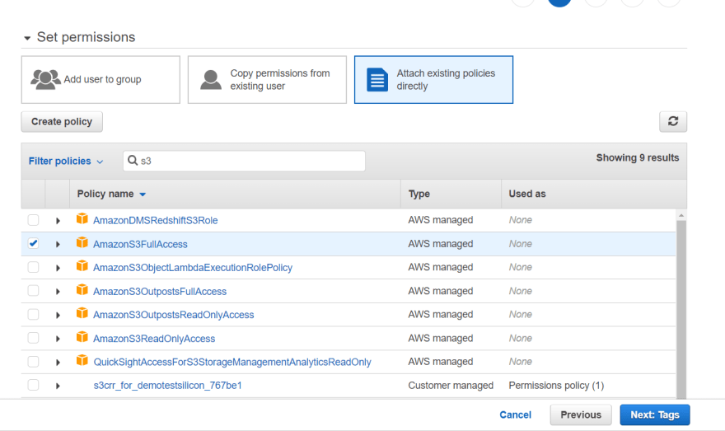The width and height of the screenshot is (725, 431).
Task: Check the AmazonS3ObjectLambdaExecutionRolePolicy checkbox
Action: tap(33, 267)
